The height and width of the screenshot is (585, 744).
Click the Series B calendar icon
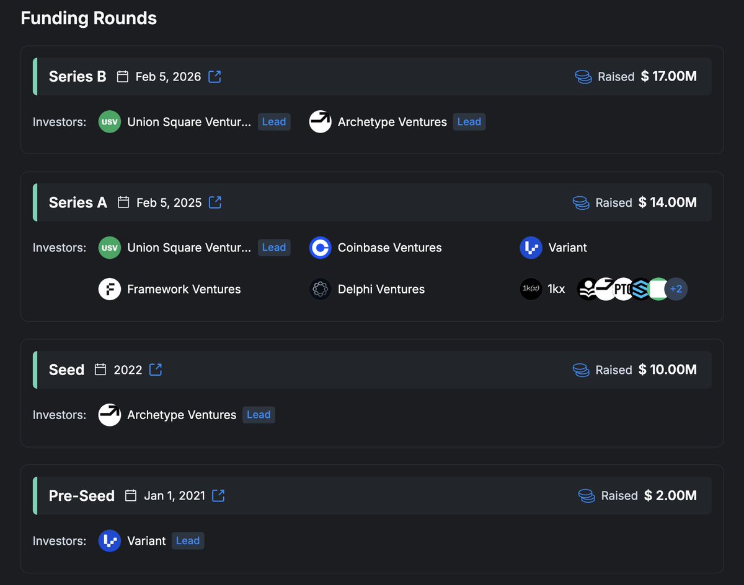pyautogui.click(x=123, y=77)
